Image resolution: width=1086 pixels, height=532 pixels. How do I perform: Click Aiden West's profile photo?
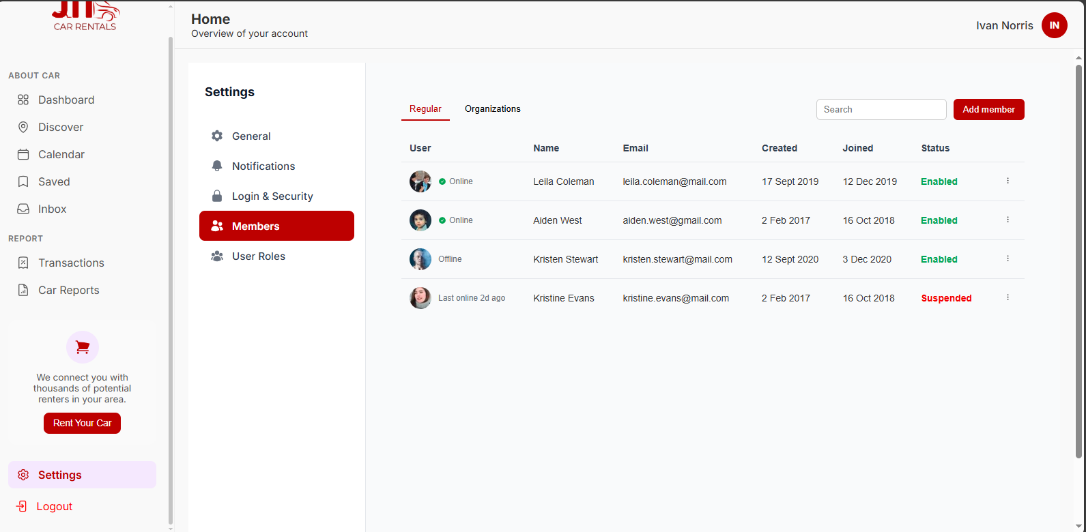[x=420, y=220]
